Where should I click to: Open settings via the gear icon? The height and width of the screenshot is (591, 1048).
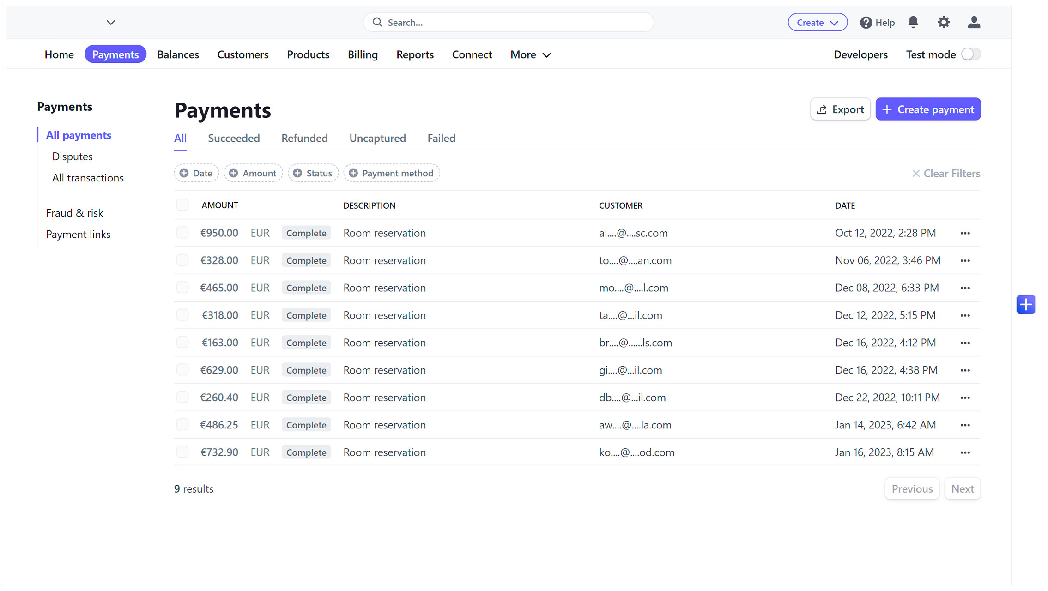click(x=944, y=22)
